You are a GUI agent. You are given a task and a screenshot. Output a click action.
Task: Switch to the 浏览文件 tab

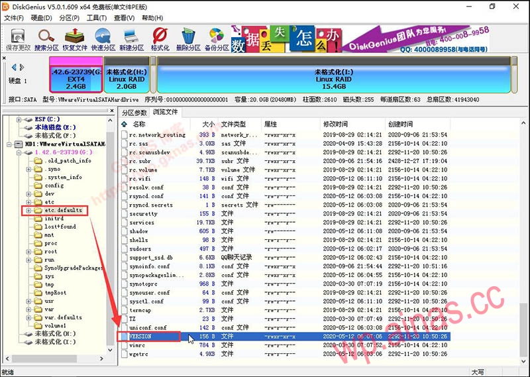pos(165,112)
